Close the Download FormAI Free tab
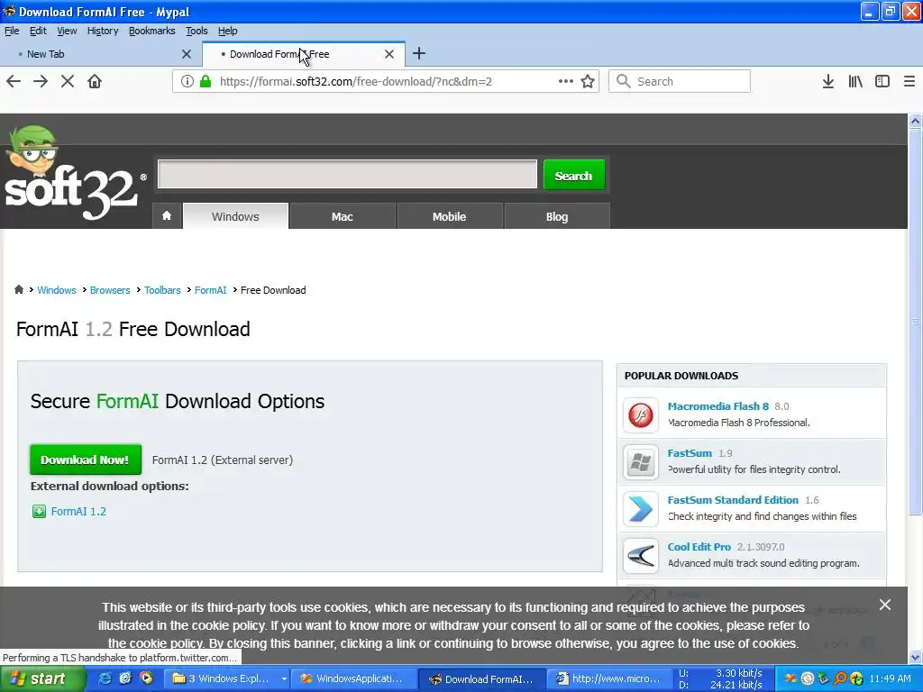 tap(389, 54)
